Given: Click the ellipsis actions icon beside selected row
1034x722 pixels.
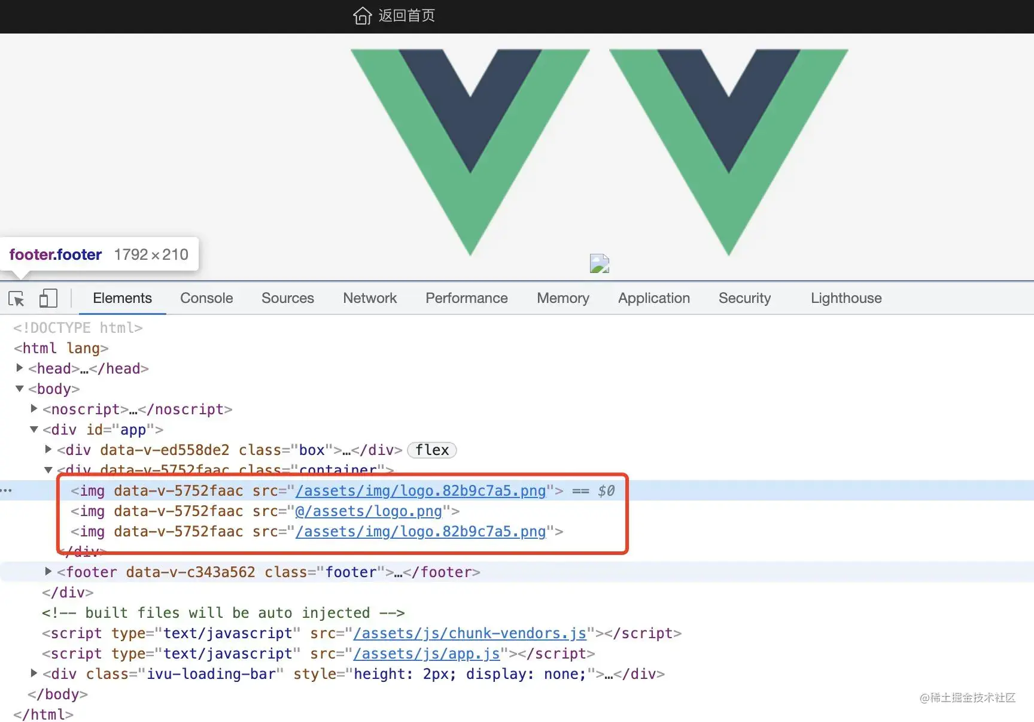Looking at the screenshot, I should pos(7,490).
